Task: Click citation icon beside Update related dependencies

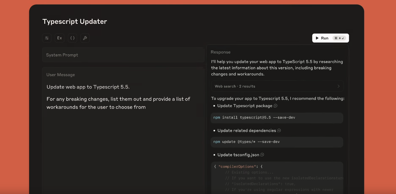Action: pos(279,130)
